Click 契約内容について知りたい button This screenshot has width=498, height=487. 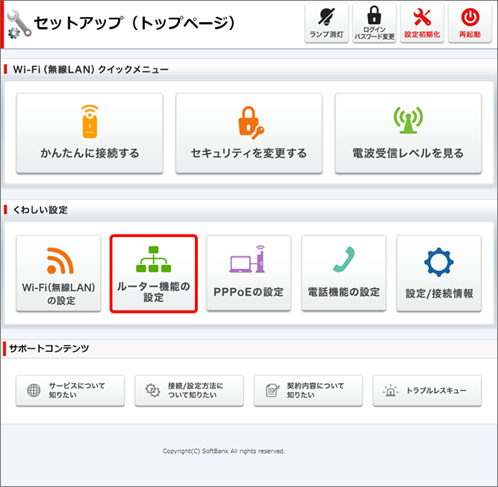(308, 390)
